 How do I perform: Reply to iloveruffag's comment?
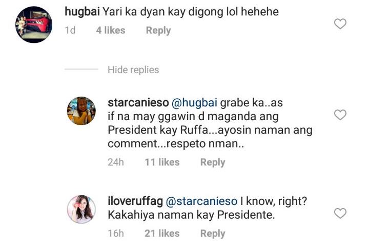tap(212, 233)
